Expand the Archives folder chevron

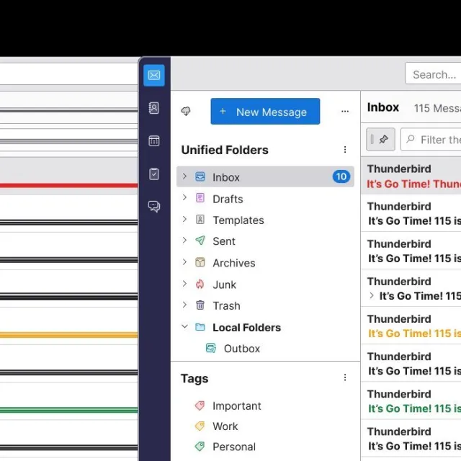(184, 261)
